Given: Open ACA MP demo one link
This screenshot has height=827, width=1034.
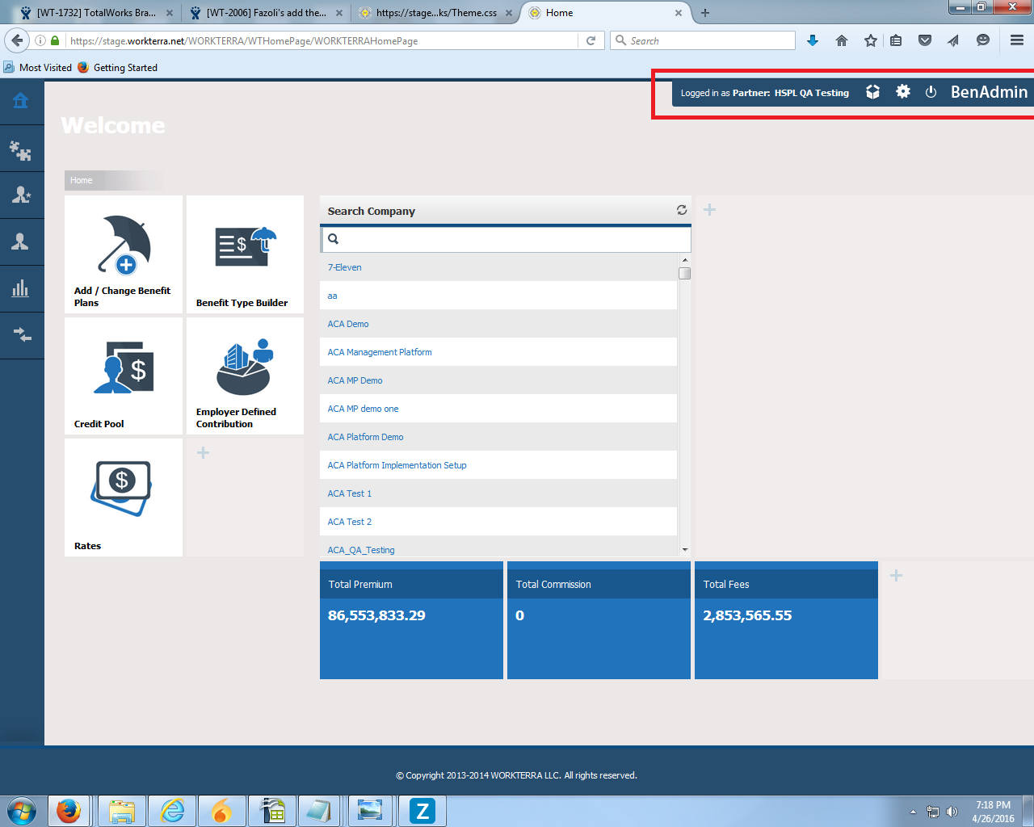Looking at the screenshot, I should (363, 409).
